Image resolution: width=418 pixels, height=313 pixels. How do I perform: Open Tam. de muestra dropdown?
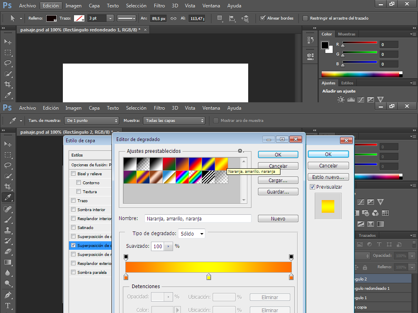pos(91,121)
